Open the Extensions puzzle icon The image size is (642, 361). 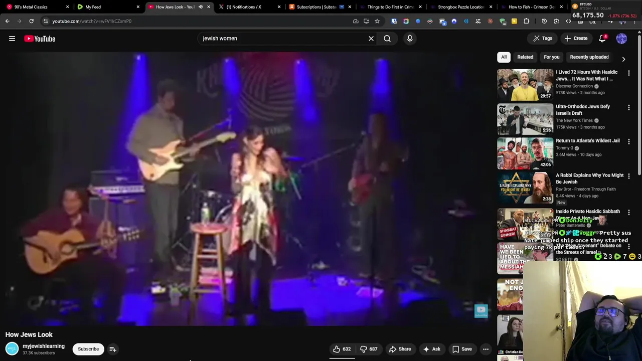coord(526,21)
